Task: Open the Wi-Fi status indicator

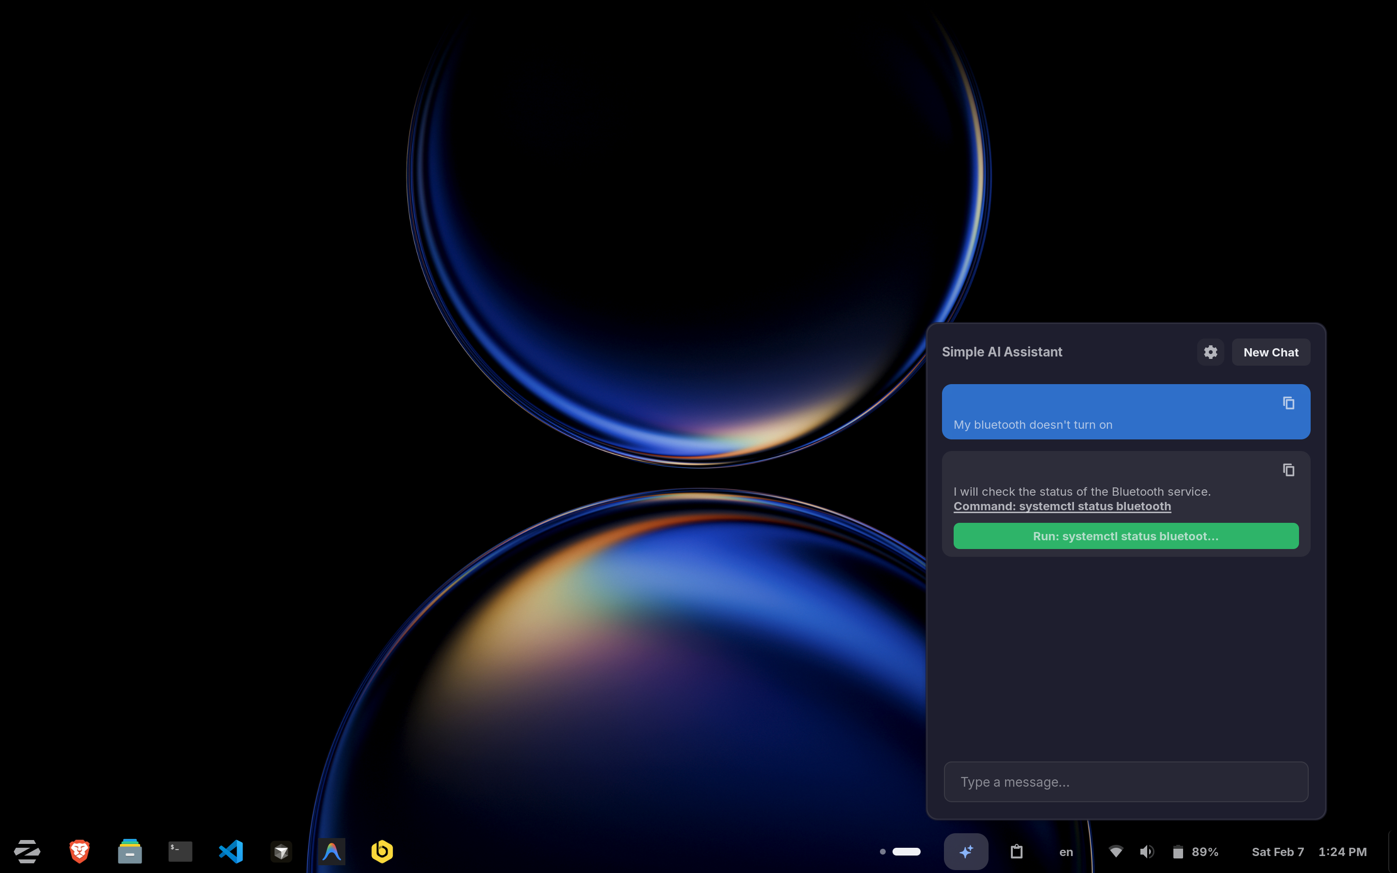Action: coord(1117,851)
